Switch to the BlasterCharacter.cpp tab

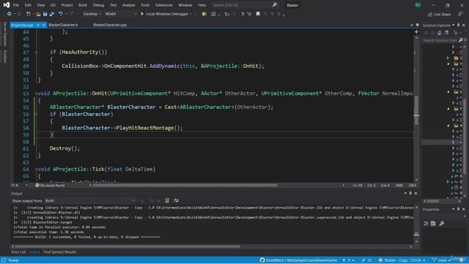110,25
